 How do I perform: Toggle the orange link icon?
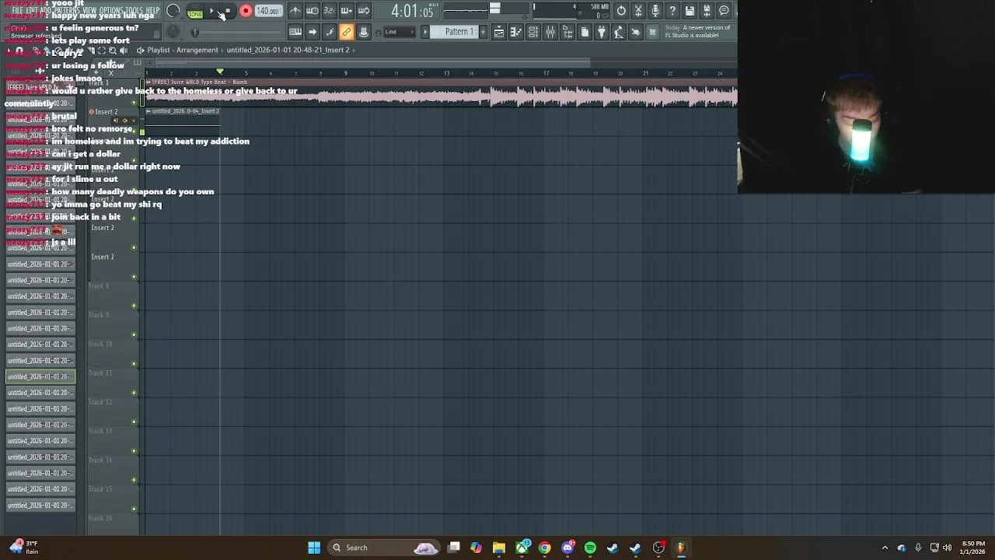347,32
